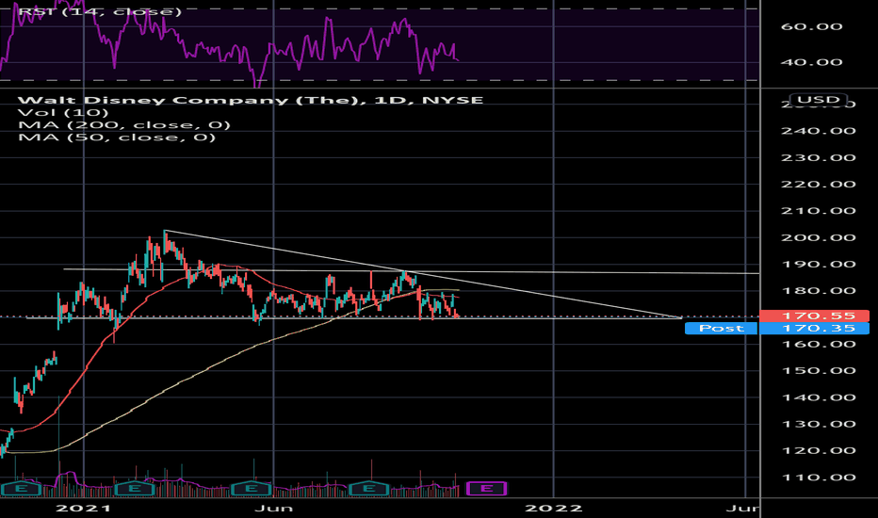Click the red 170.55 last price label
This screenshot has width=878, height=518.
tap(814, 316)
